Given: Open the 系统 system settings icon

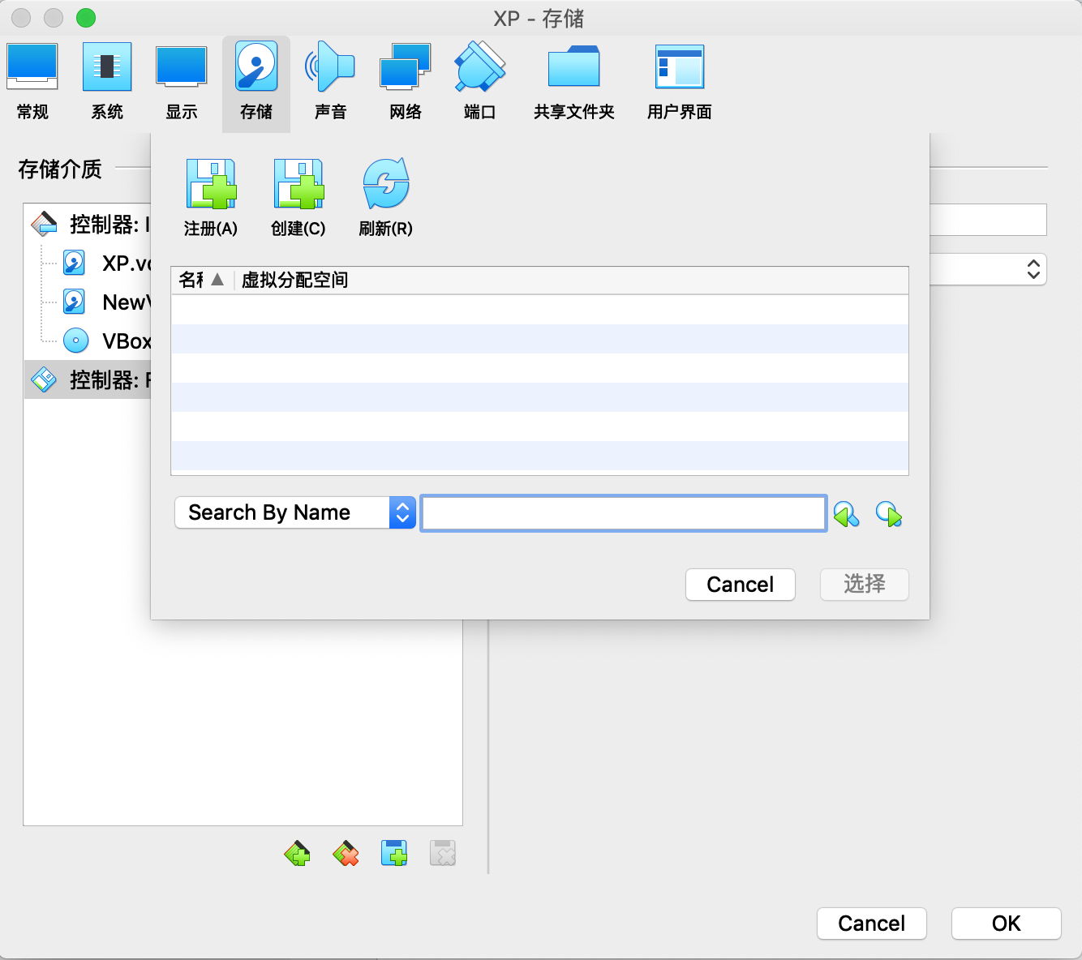Looking at the screenshot, I should [107, 82].
